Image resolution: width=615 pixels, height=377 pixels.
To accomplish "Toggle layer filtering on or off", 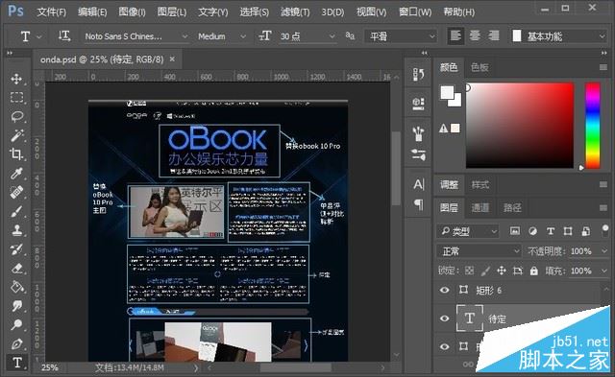I will pyautogui.click(x=604, y=230).
